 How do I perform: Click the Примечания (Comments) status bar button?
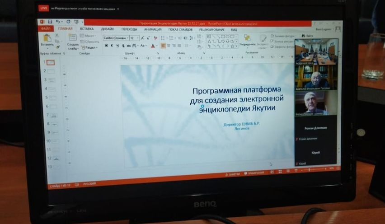click(x=255, y=173)
